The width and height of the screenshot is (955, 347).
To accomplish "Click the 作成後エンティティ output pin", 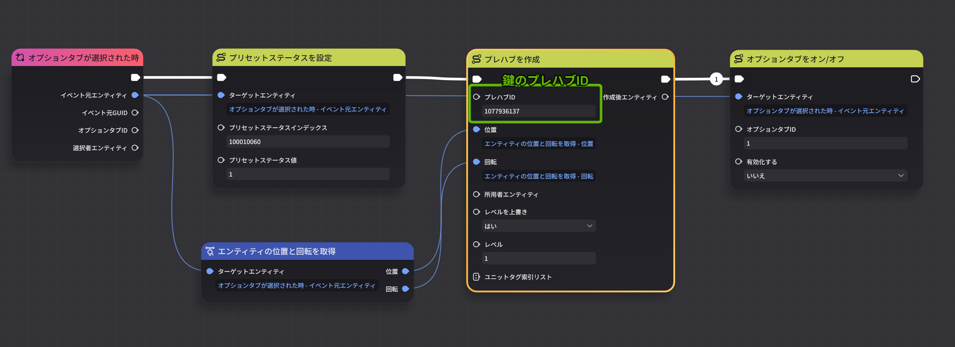I will pos(665,97).
